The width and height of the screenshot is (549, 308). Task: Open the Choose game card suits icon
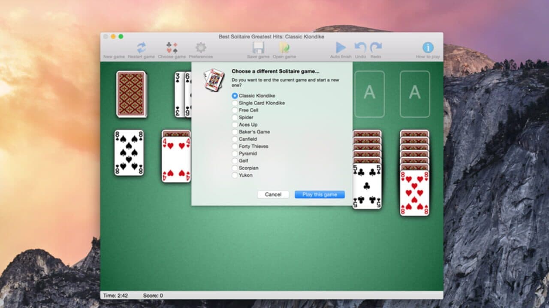(172, 47)
